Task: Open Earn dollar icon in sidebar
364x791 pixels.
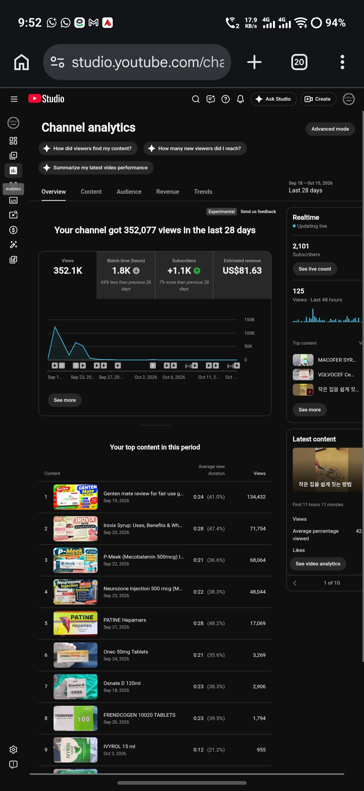Action: click(x=13, y=230)
